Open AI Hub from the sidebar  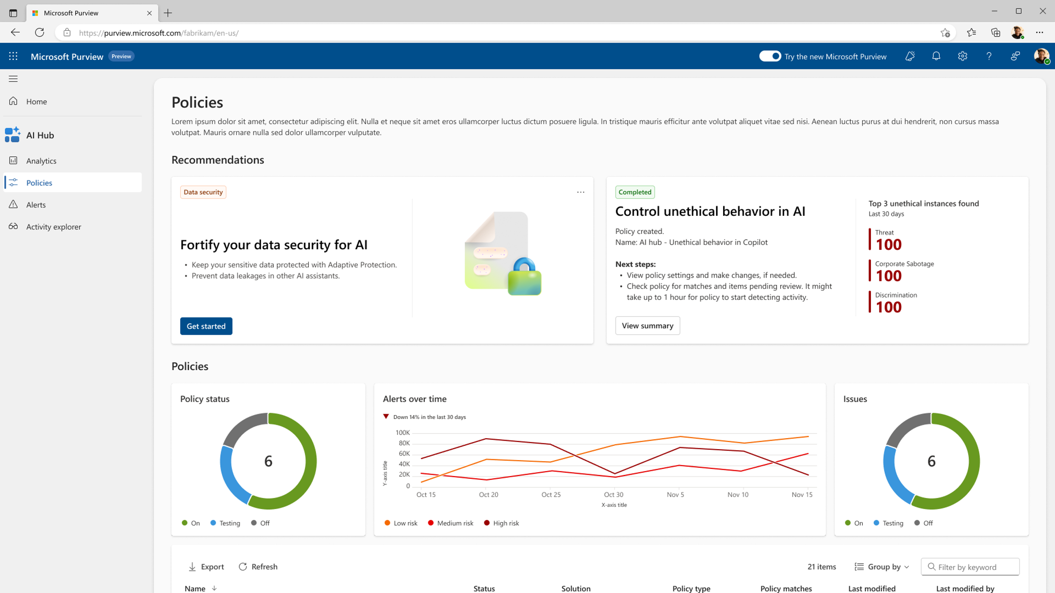[x=41, y=135]
